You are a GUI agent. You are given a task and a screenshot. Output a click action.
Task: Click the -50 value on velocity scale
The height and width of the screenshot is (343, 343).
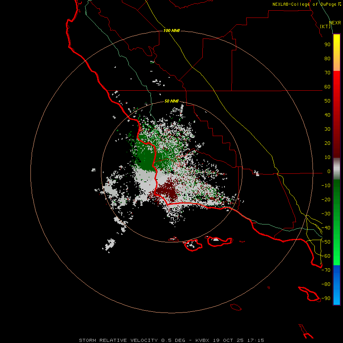tap(326, 242)
